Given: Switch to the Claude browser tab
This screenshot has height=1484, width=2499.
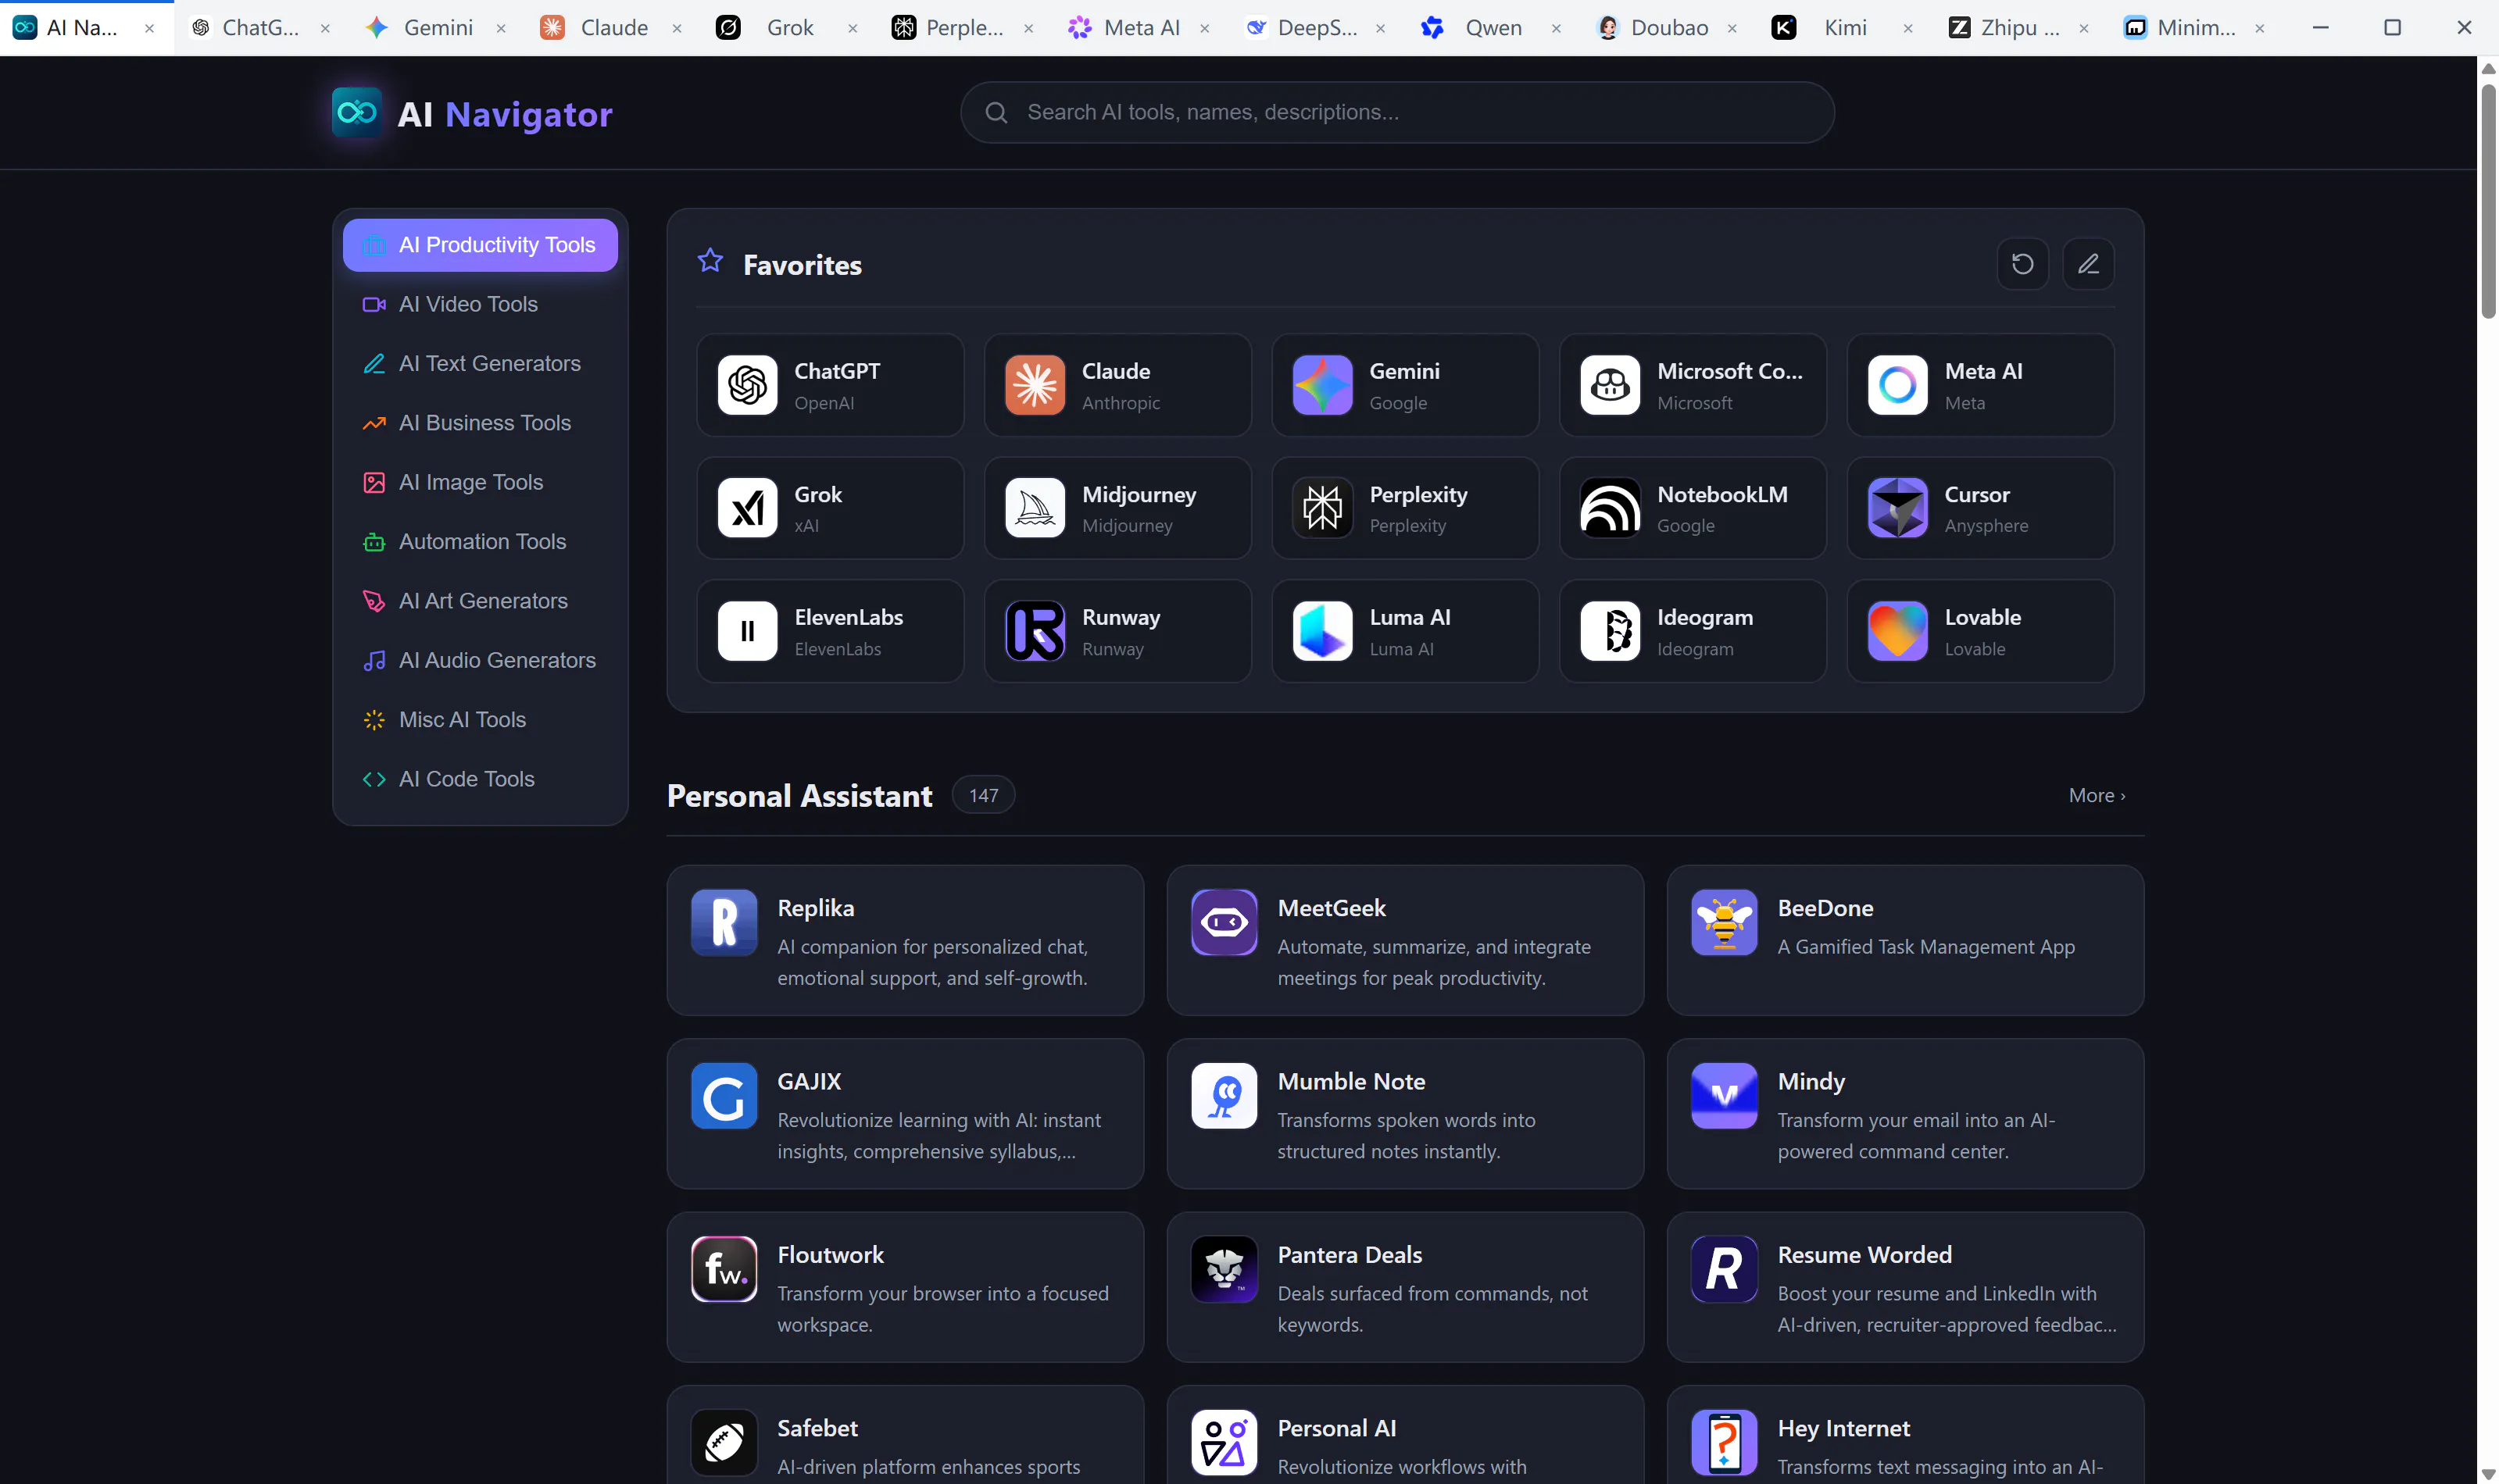Looking at the screenshot, I should (613, 28).
